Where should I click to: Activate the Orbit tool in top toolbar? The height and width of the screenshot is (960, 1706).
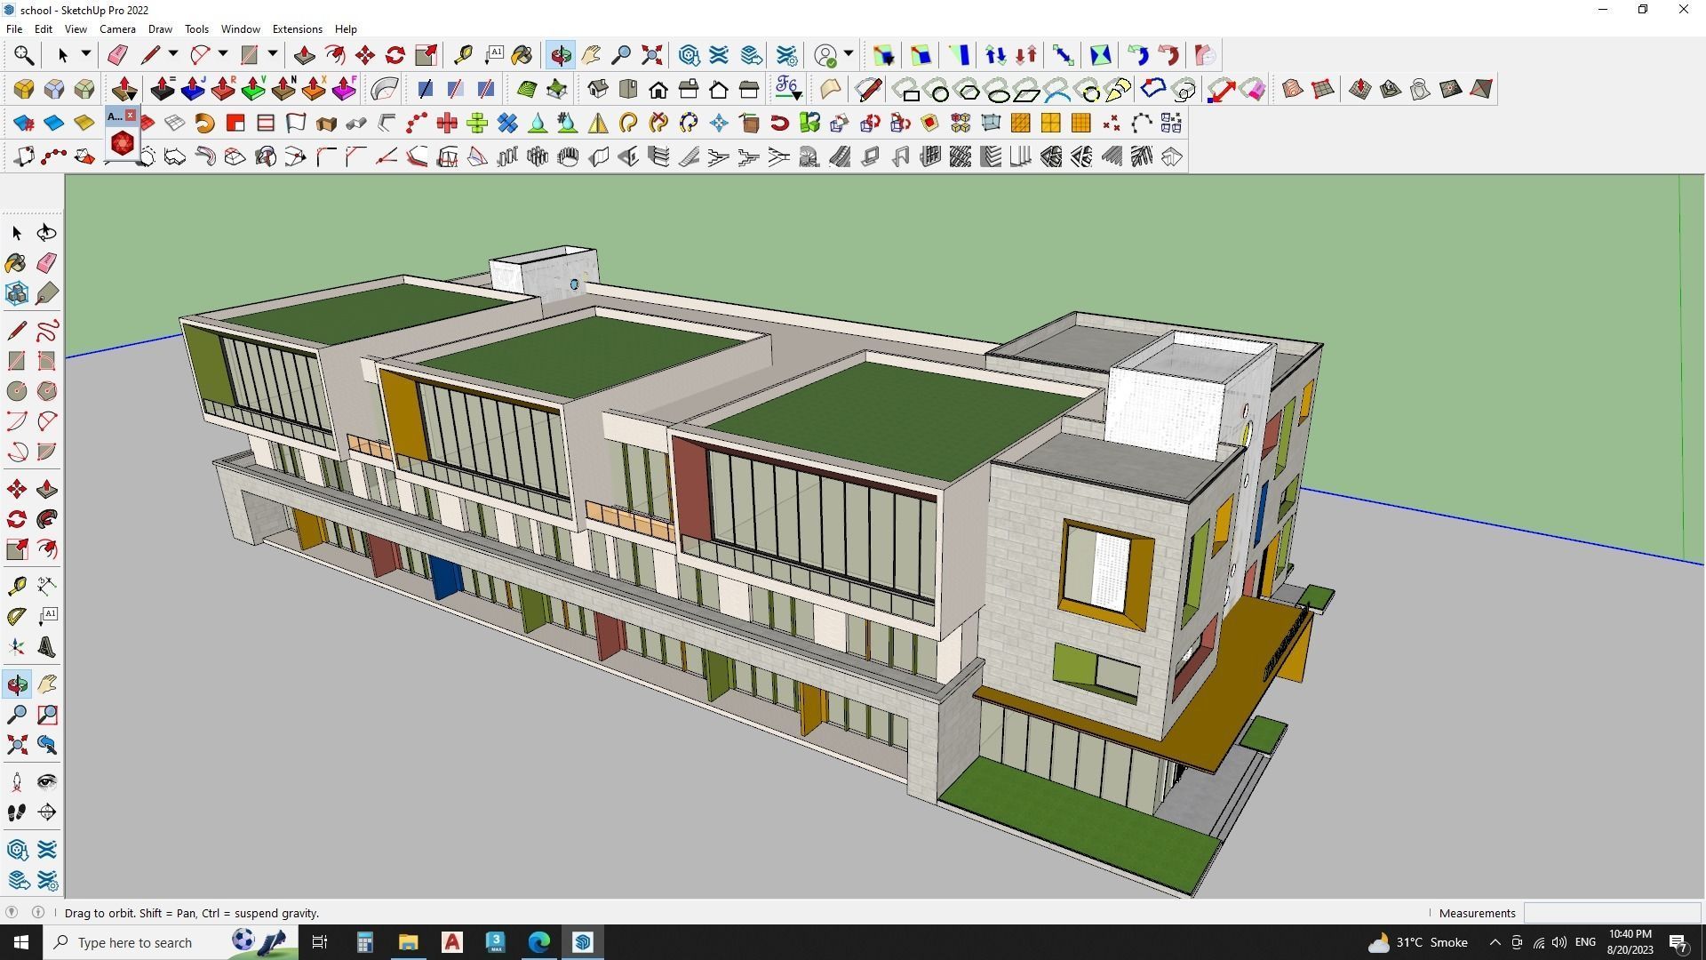click(561, 55)
